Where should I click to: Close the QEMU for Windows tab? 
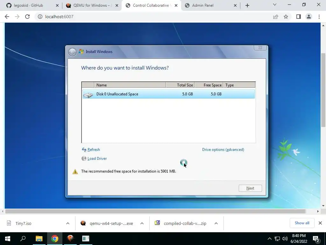117,5
